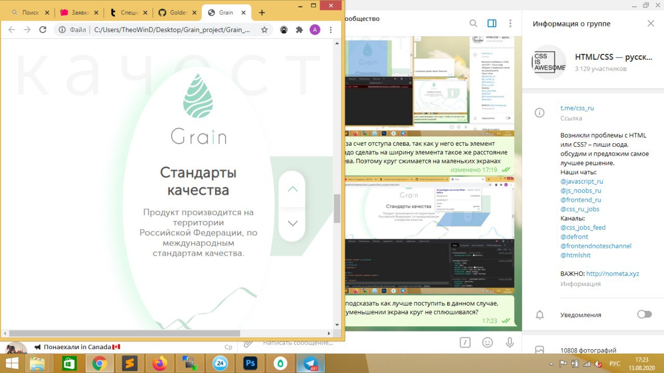Open Chrome profile avatar A
Screen dimensions: 664x373
click(x=315, y=30)
